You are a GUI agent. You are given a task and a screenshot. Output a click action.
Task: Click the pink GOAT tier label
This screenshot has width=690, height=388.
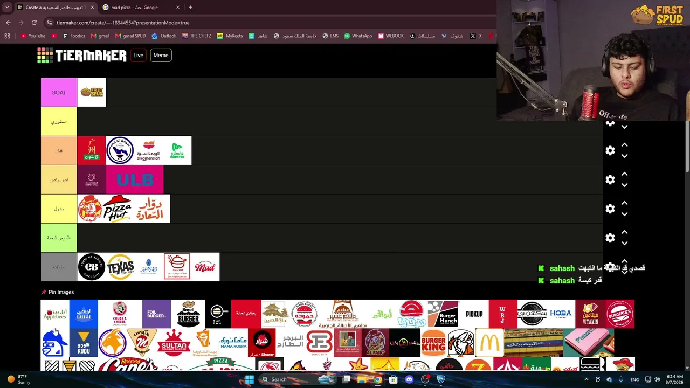pyautogui.click(x=59, y=93)
